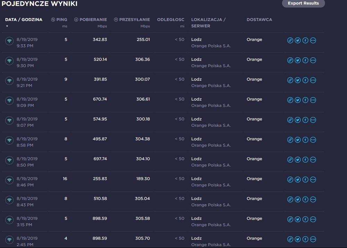347x248 pixels.
Task: Copy link icon for 9:07 PM result
Action: [x=290, y=120]
